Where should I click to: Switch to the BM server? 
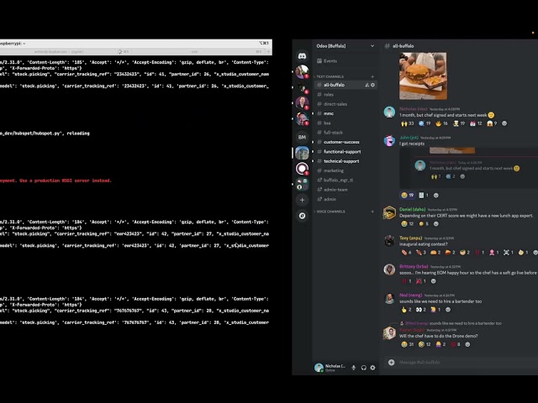[302, 137]
